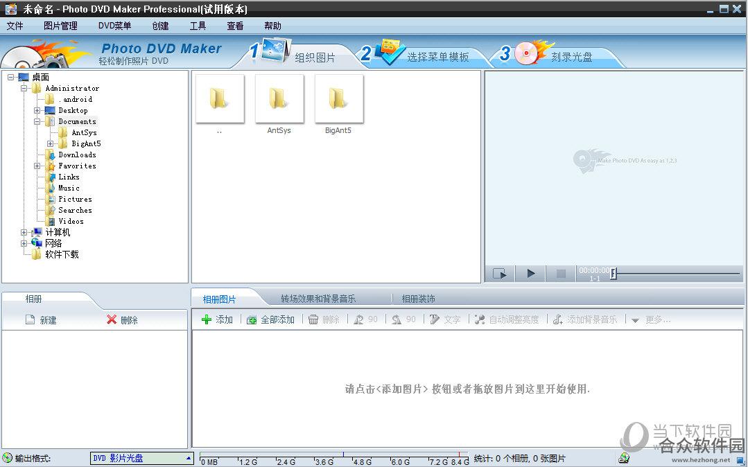Click 删除 album button with red X
Screen dimensions: 748x467
click(122, 320)
